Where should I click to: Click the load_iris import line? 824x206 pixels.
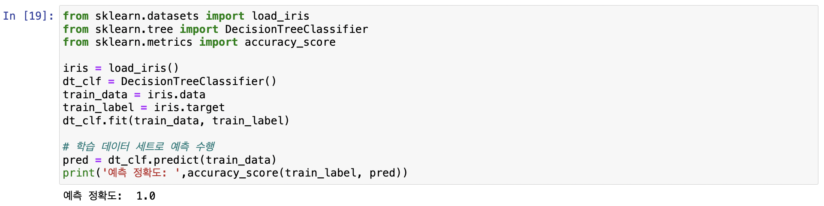click(x=186, y=16)
